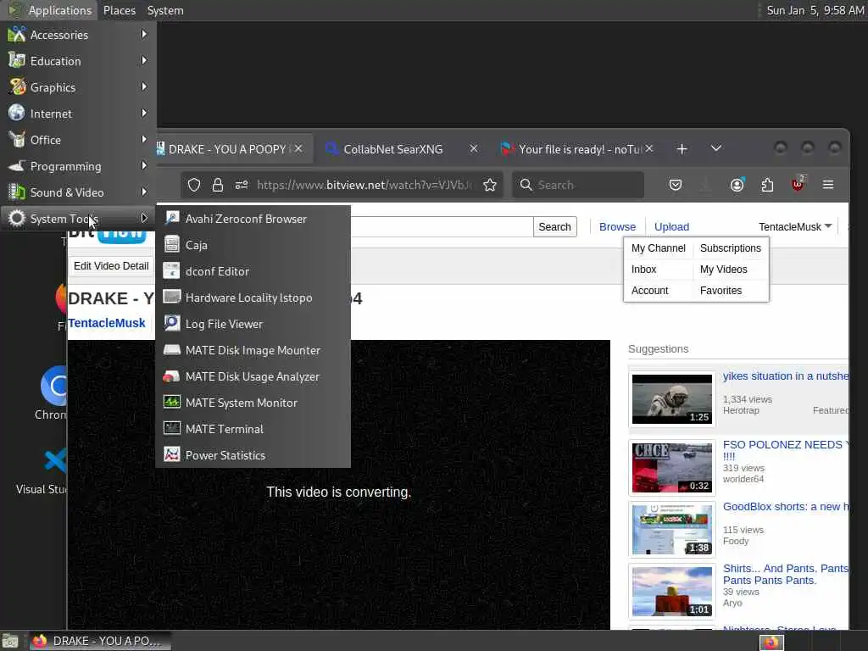Click DRAKE - YOU A PO... taskbar window button
Image resolution: width=868 pixels, height=651 pixels.
pyautogui.click(x=100, y=642)
